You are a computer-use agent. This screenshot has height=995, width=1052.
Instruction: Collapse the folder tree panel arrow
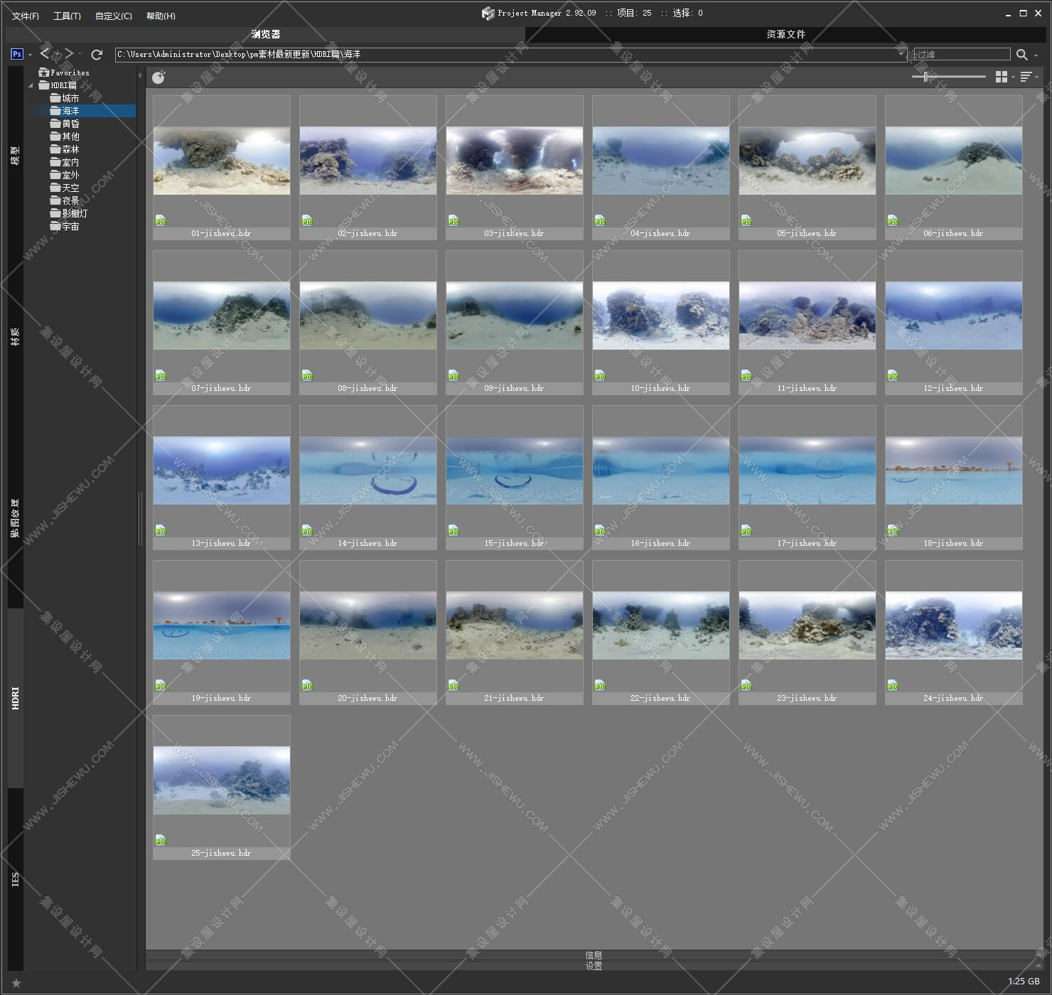139,75
